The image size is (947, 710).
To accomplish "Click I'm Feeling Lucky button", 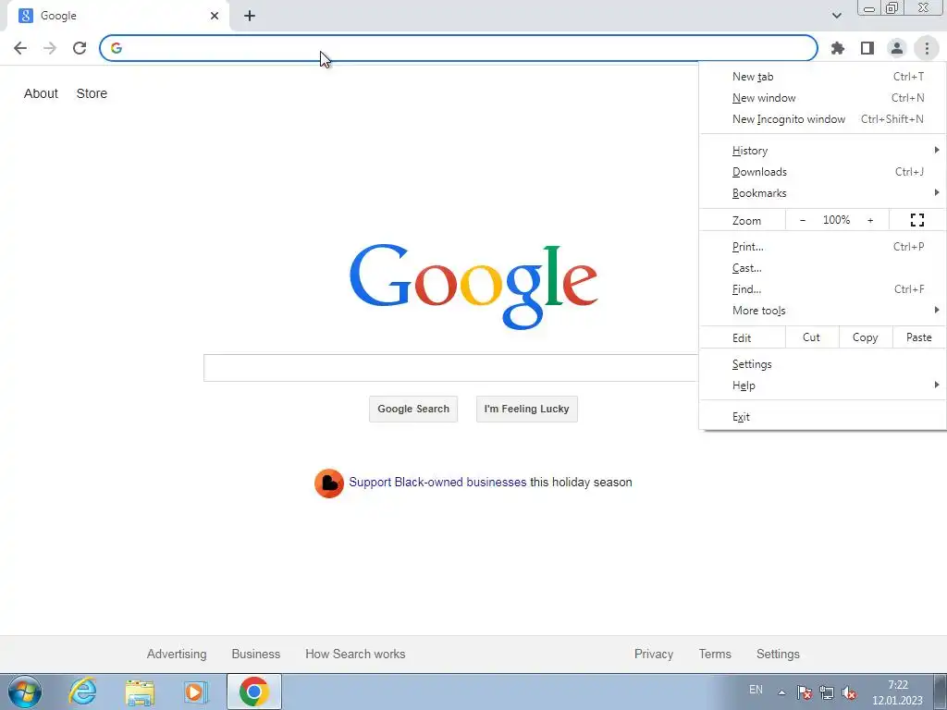I will click(x=526, y=409).
